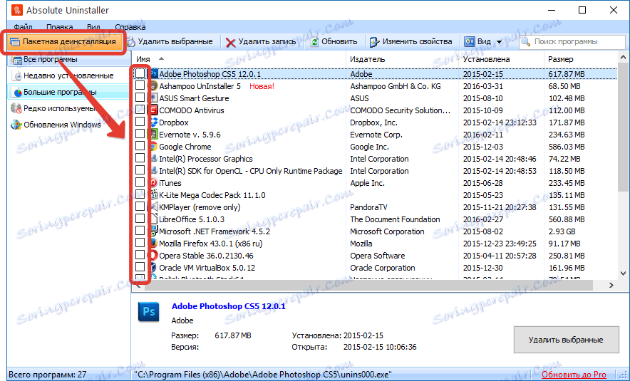Click the vertical scroll up arrow
630x381 pixels.
623,58
